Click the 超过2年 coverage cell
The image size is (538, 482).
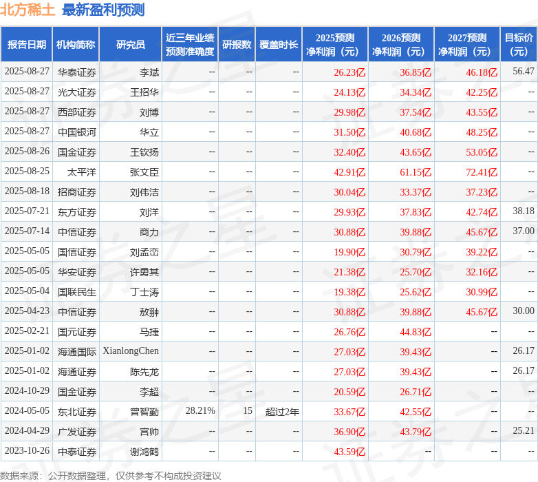pyautogui.click(x=282, y=411)
